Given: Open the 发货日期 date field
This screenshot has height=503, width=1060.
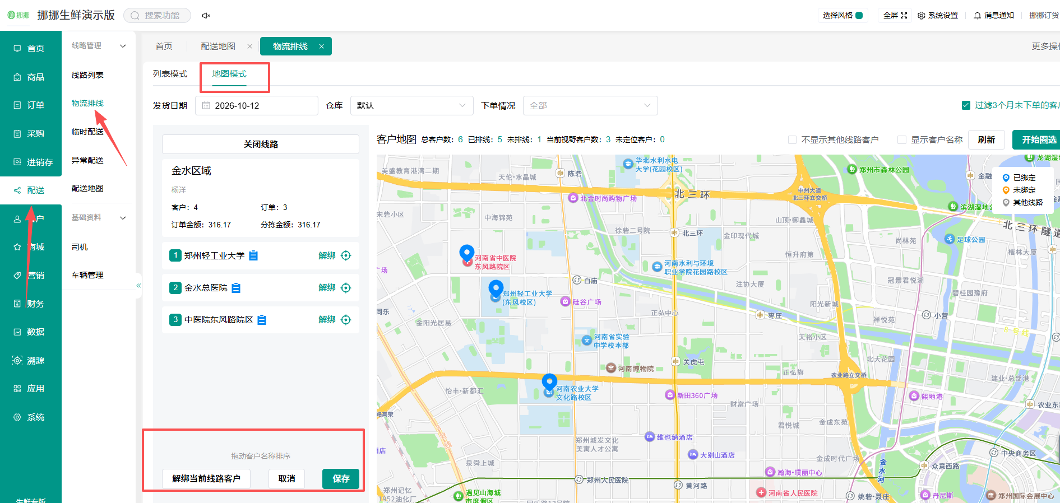Looking at the screenshot, I should point(257,105).
